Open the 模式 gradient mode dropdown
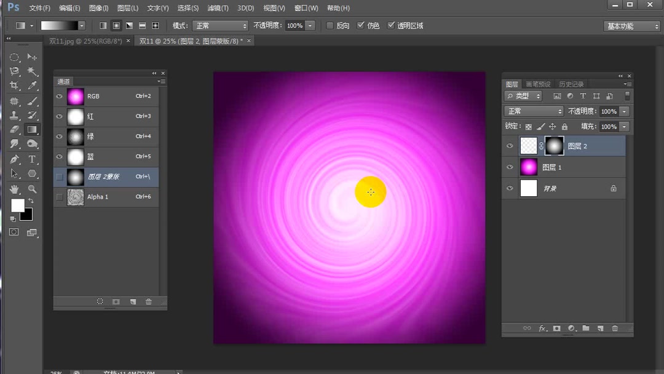664x374 pixels. click(219, 26)
